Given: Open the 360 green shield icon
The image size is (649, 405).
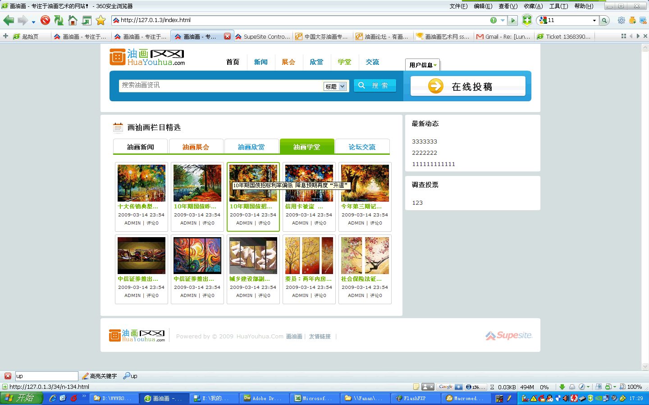Looking at the screenshot, I should (x=527, y=20).
